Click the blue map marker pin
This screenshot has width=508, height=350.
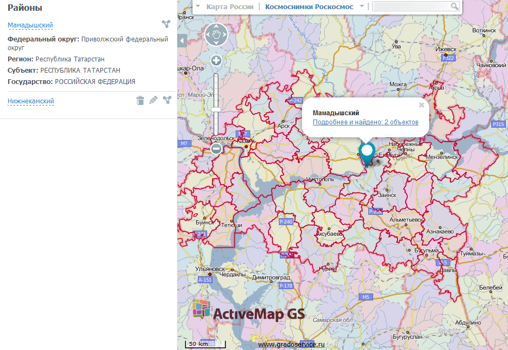368,151
